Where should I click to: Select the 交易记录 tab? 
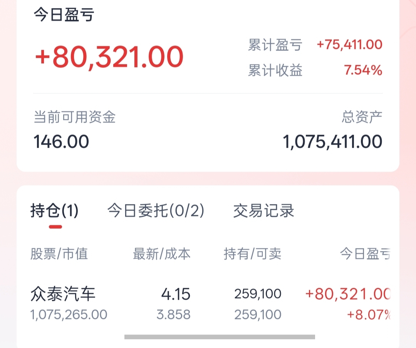click(263, 211)
